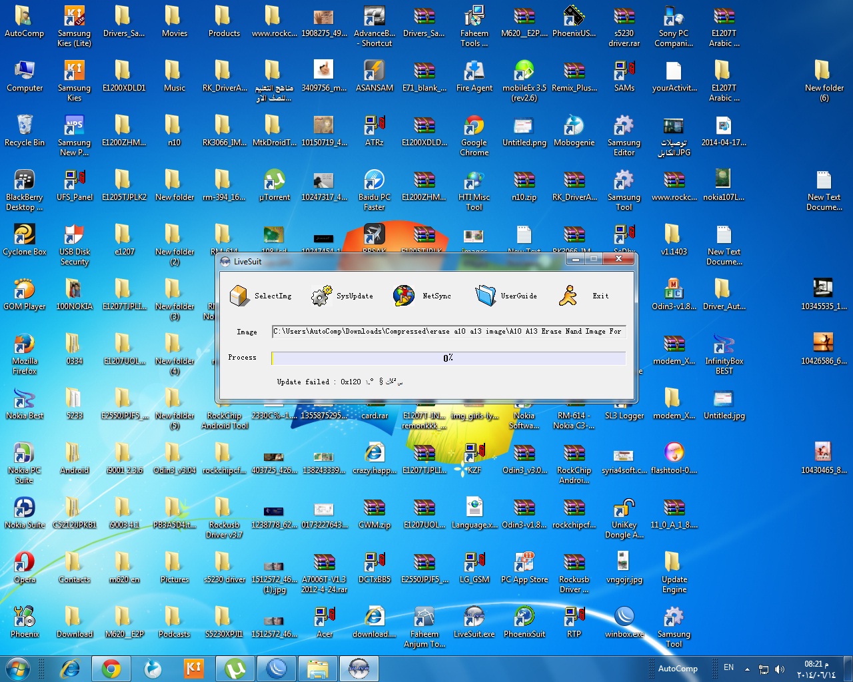This screenshot has height=682, width=853.
Task: Select Samsung Editor icon
Action: point(624,136)
